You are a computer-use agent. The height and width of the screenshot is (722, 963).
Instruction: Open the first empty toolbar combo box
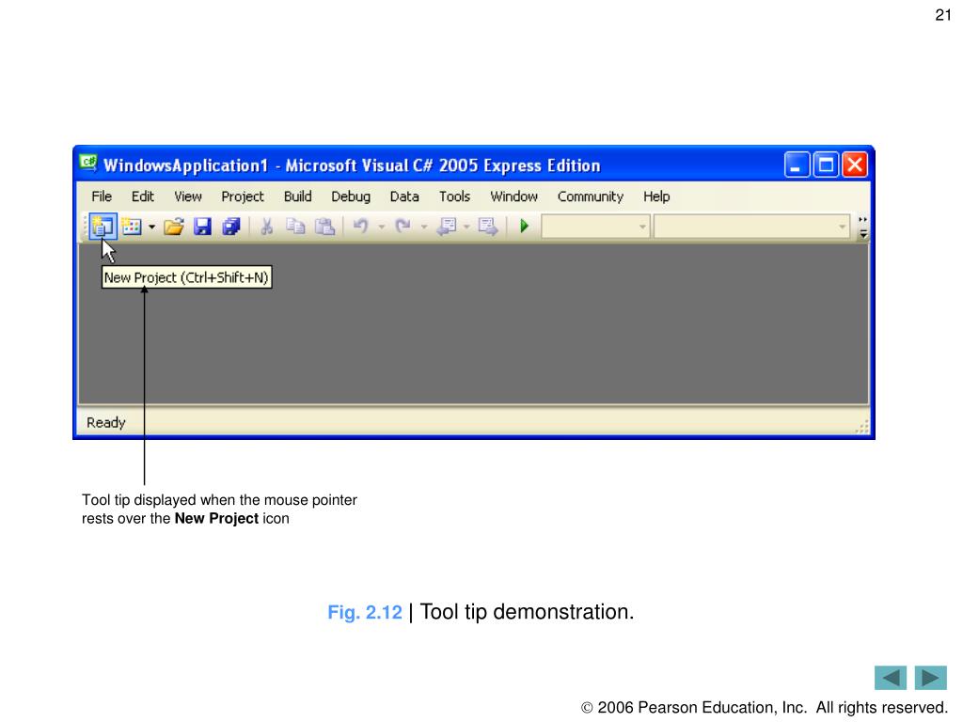tap(595, 227)
